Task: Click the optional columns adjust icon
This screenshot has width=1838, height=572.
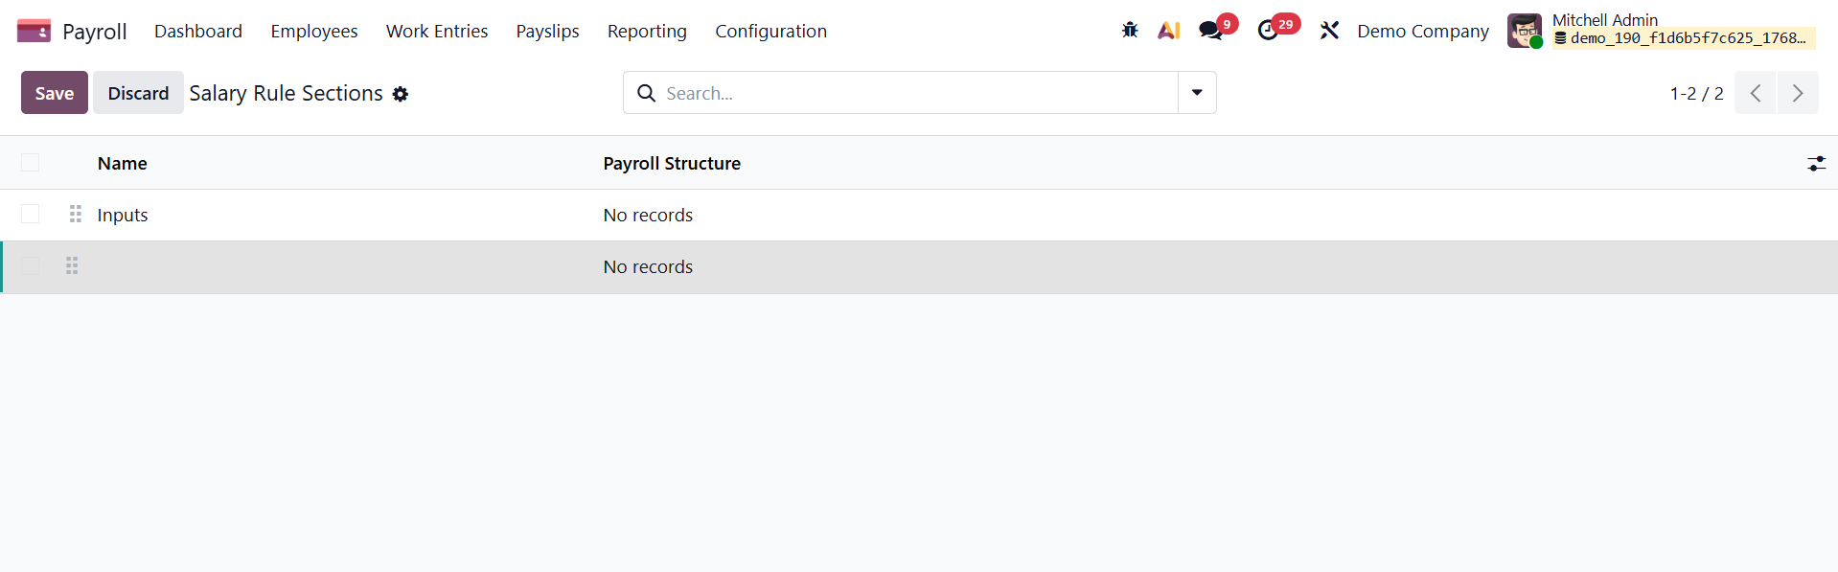Action: (x=1816, y=164)
